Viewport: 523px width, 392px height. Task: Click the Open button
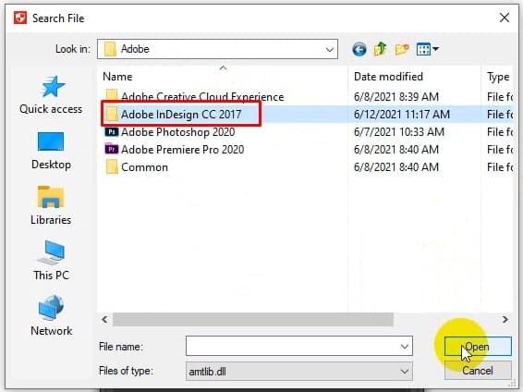click(x=478, y=347)
